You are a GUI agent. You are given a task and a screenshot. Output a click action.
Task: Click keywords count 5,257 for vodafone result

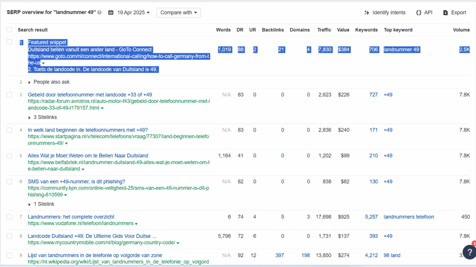371,217
